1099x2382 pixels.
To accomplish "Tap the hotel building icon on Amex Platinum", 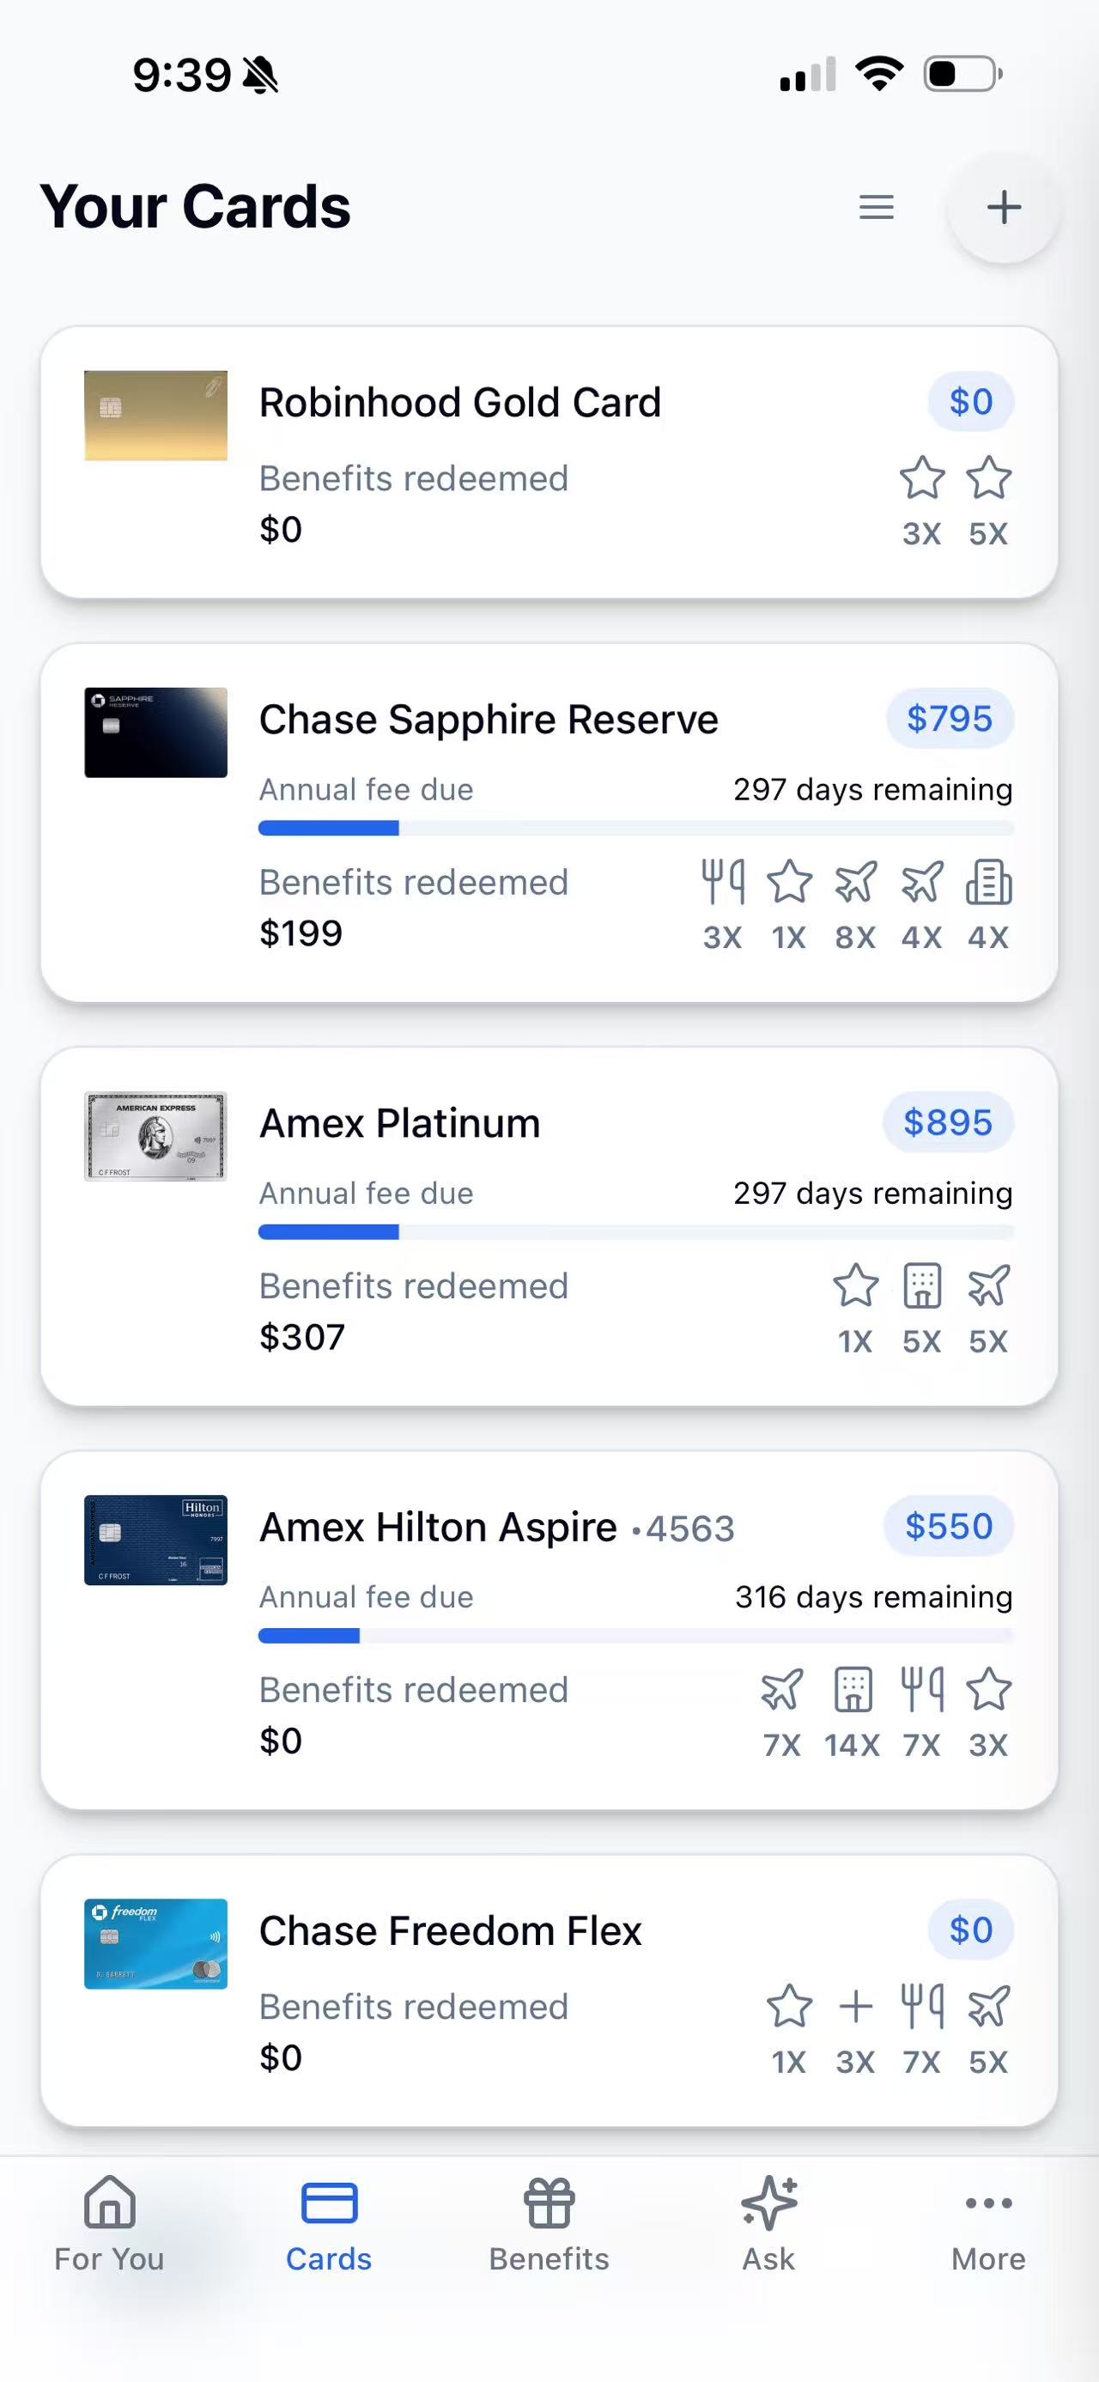I will pyautogui.click(x=921, y=1285).
